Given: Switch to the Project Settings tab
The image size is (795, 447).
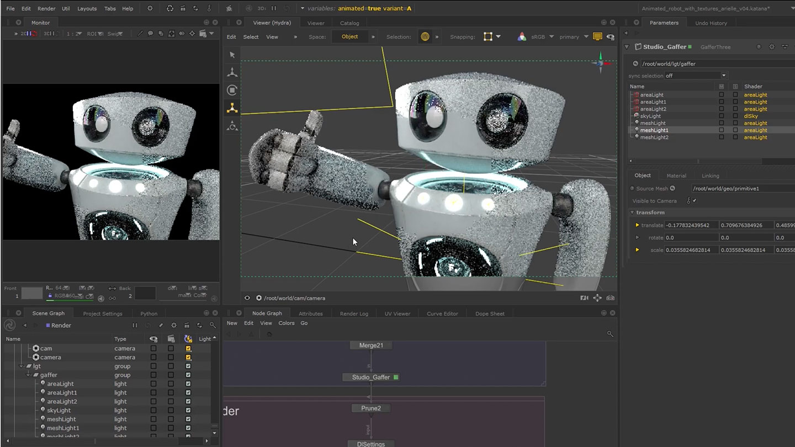Looking at the screenshot, I should (x=103, y=313).
